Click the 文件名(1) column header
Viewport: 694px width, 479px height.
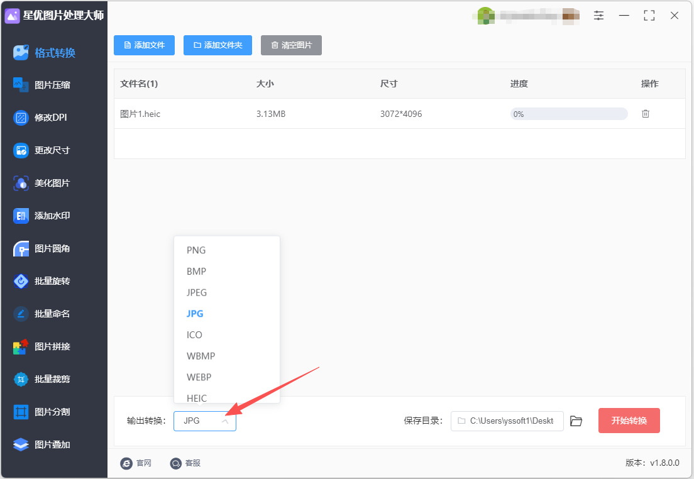click(139, 84)
